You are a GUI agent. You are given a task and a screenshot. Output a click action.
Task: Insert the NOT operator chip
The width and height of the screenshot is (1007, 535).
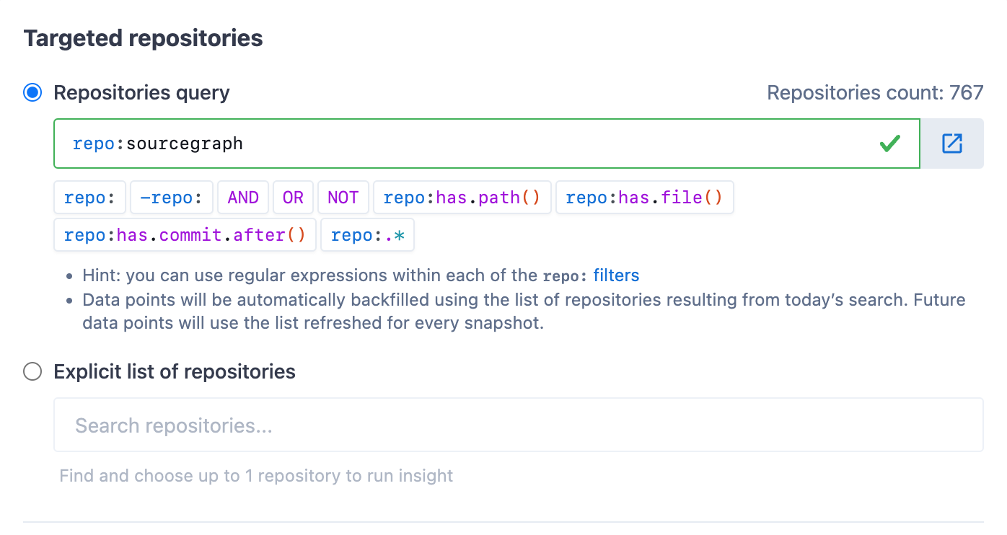343,198
